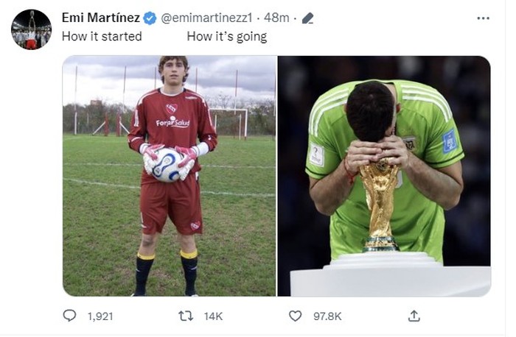The image size is (516, 337).
Task: Click the edited pencil icon
Action: [307, 18]
